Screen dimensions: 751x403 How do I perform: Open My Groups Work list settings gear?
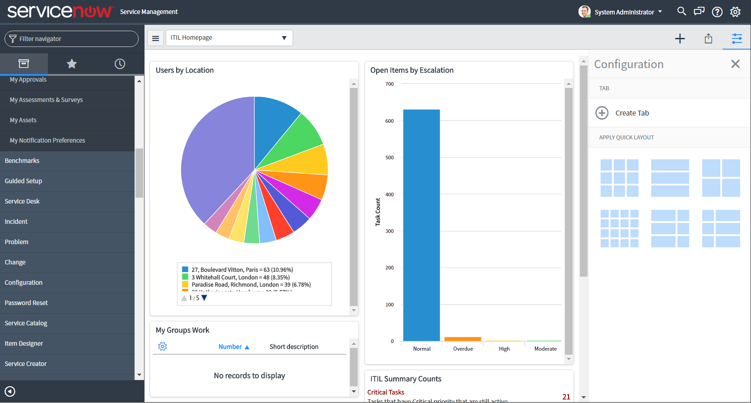point(163,346)
